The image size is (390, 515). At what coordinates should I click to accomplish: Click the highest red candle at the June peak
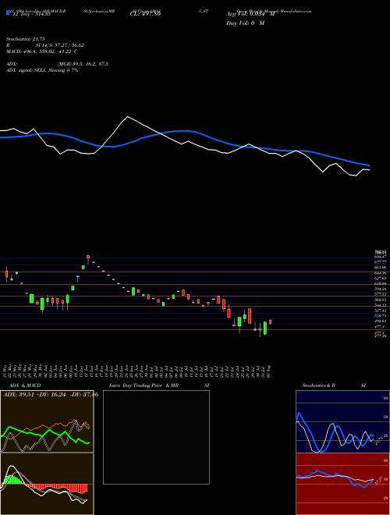point(88,257)
